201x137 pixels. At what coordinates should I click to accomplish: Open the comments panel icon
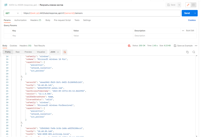[x=194, y=5]
